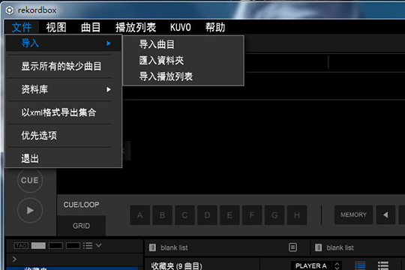Open the 播放列表 menu
Image resolution: width=405 pixels, height=270 pixels.
[x=136, y=27]
